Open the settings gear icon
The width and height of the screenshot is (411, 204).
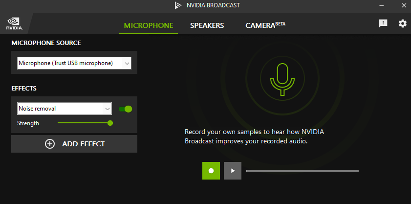coord(403,23)
